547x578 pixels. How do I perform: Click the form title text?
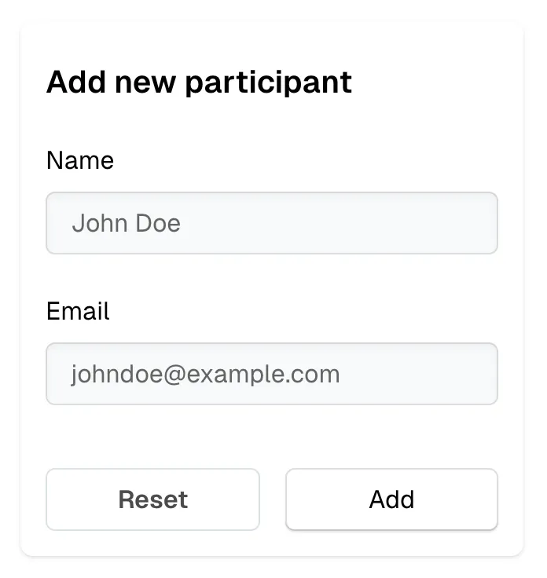tap(199, 82)
